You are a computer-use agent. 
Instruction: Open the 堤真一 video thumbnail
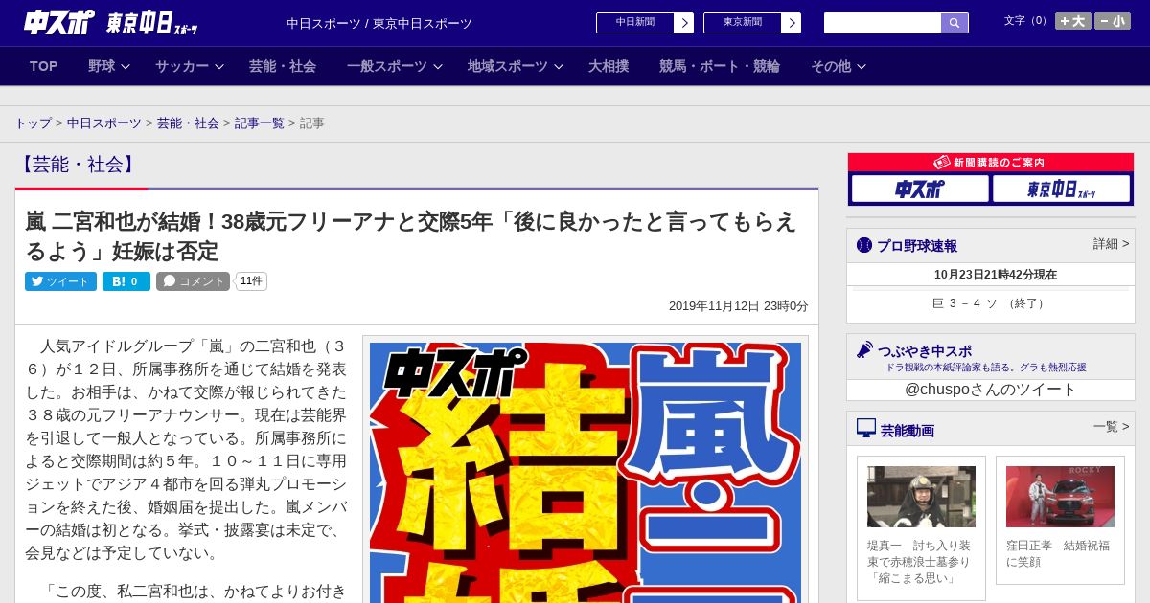pos(921,497)
